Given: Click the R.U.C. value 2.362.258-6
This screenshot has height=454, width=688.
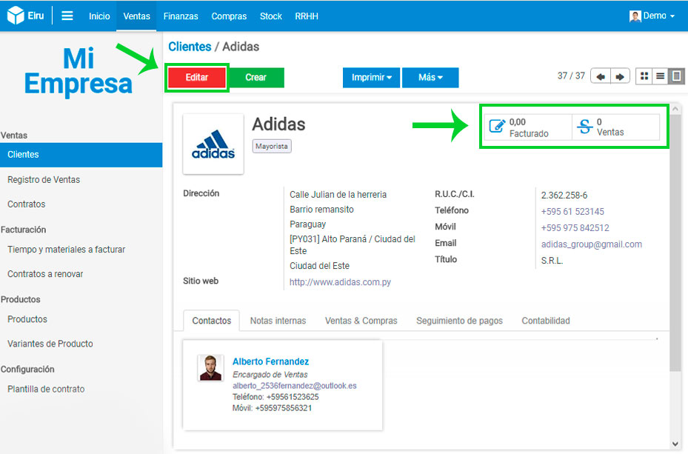Looking at the screenshot, I should pos(564,196).
